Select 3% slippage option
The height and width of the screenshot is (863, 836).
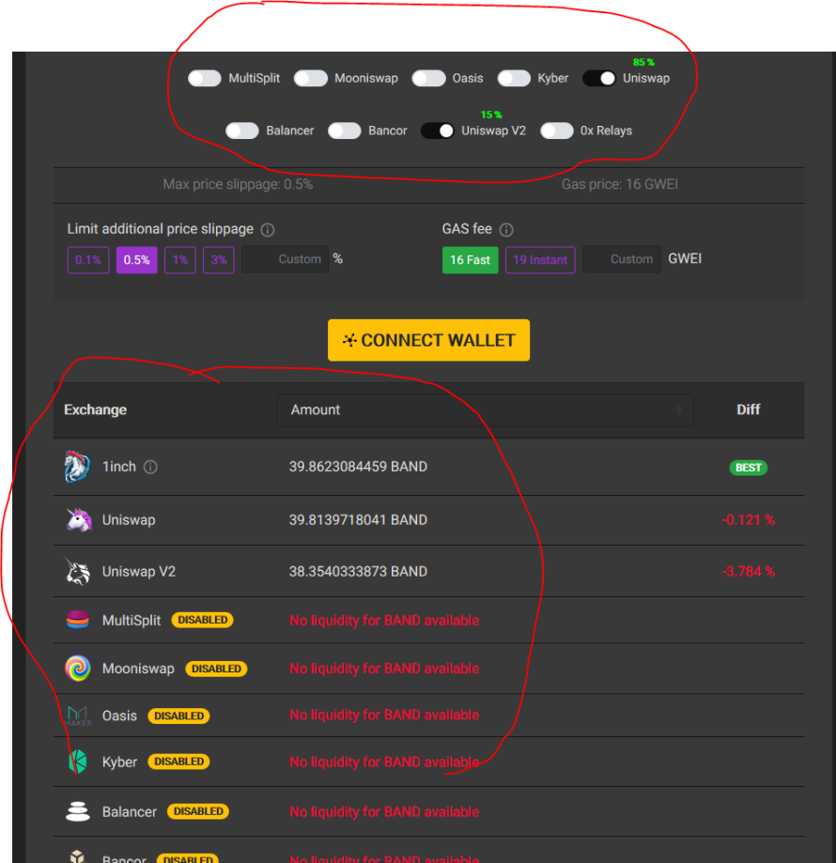[x=219, y=260]
